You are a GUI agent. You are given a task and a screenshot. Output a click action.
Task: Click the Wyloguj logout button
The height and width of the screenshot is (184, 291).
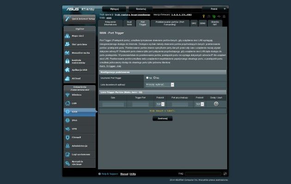pos(114,9)
